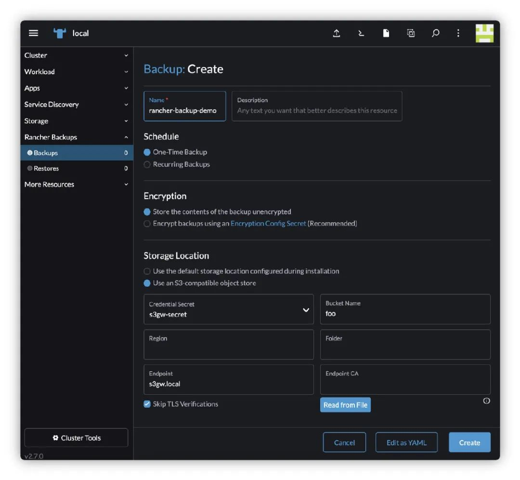Open the Credential Secret dropdown

coord(229,309)
